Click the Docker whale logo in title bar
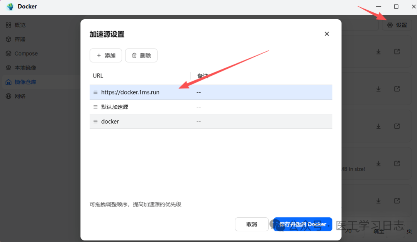 pos(9,7)
